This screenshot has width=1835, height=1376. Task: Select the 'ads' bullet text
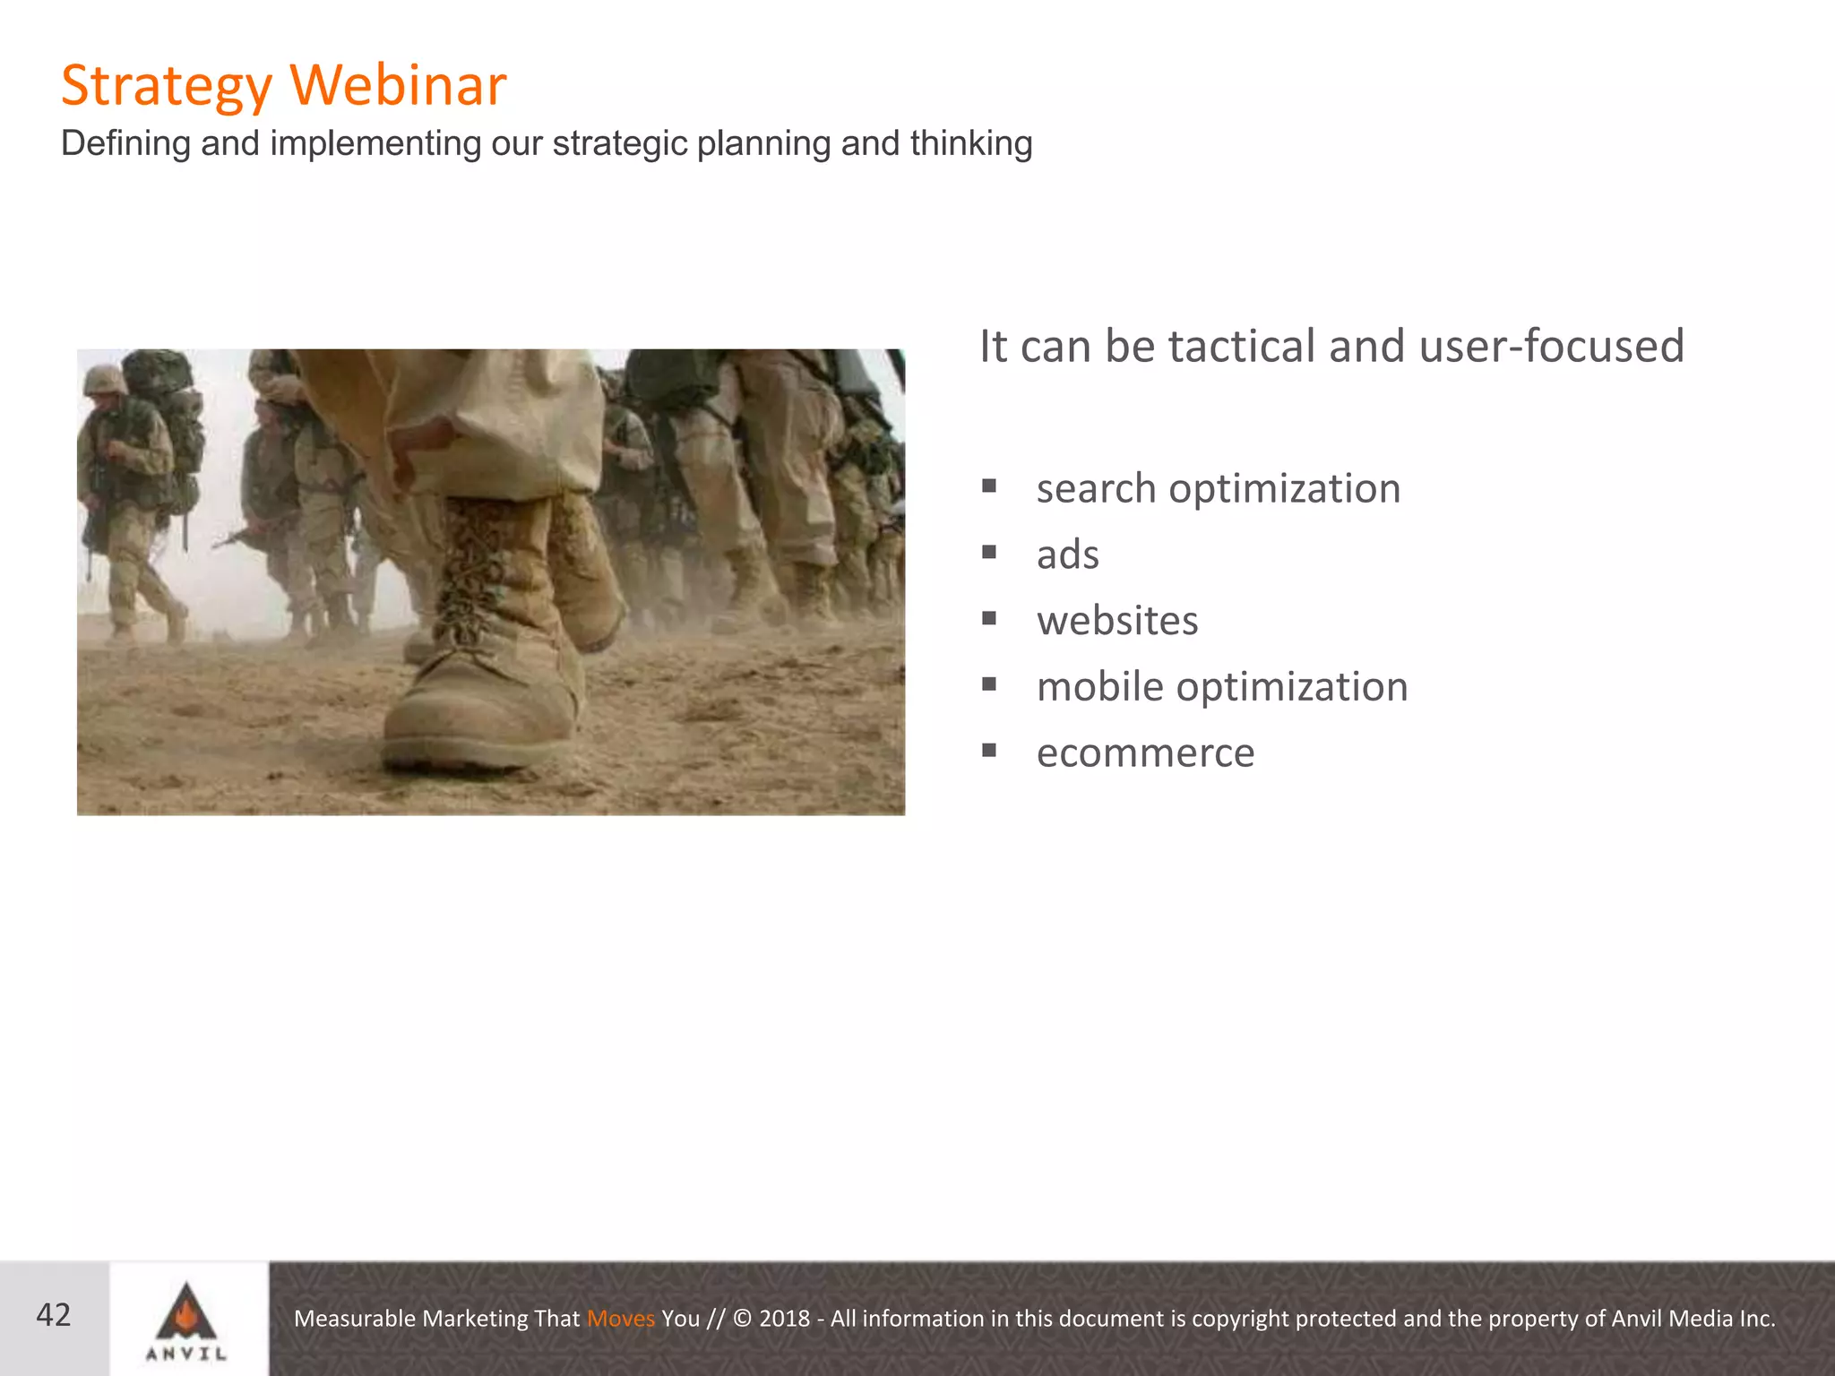click(1067, 555)
